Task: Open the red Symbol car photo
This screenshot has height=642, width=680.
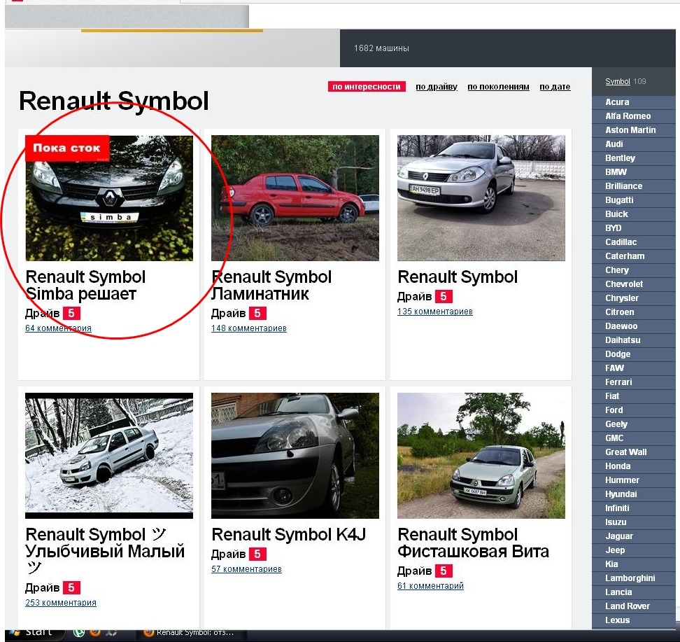Action: coord(295,198)
